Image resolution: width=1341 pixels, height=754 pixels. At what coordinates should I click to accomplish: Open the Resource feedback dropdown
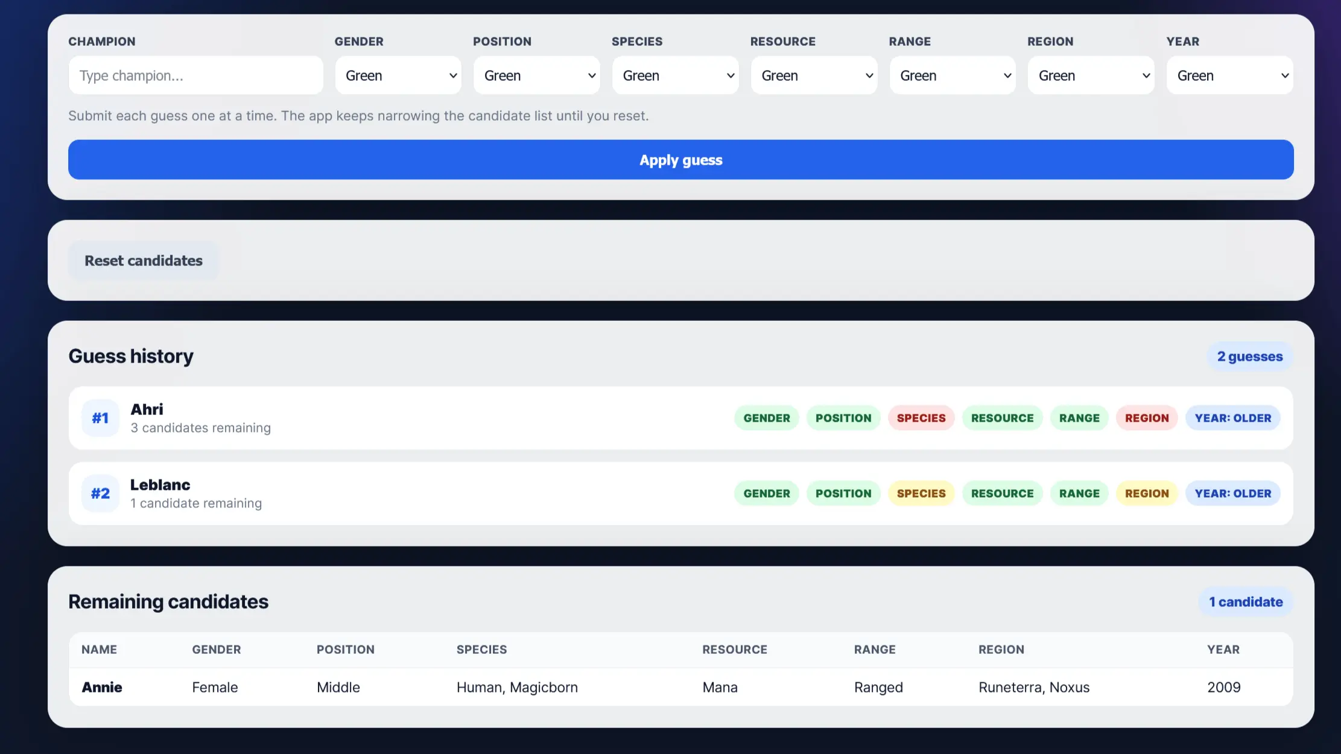814,75
